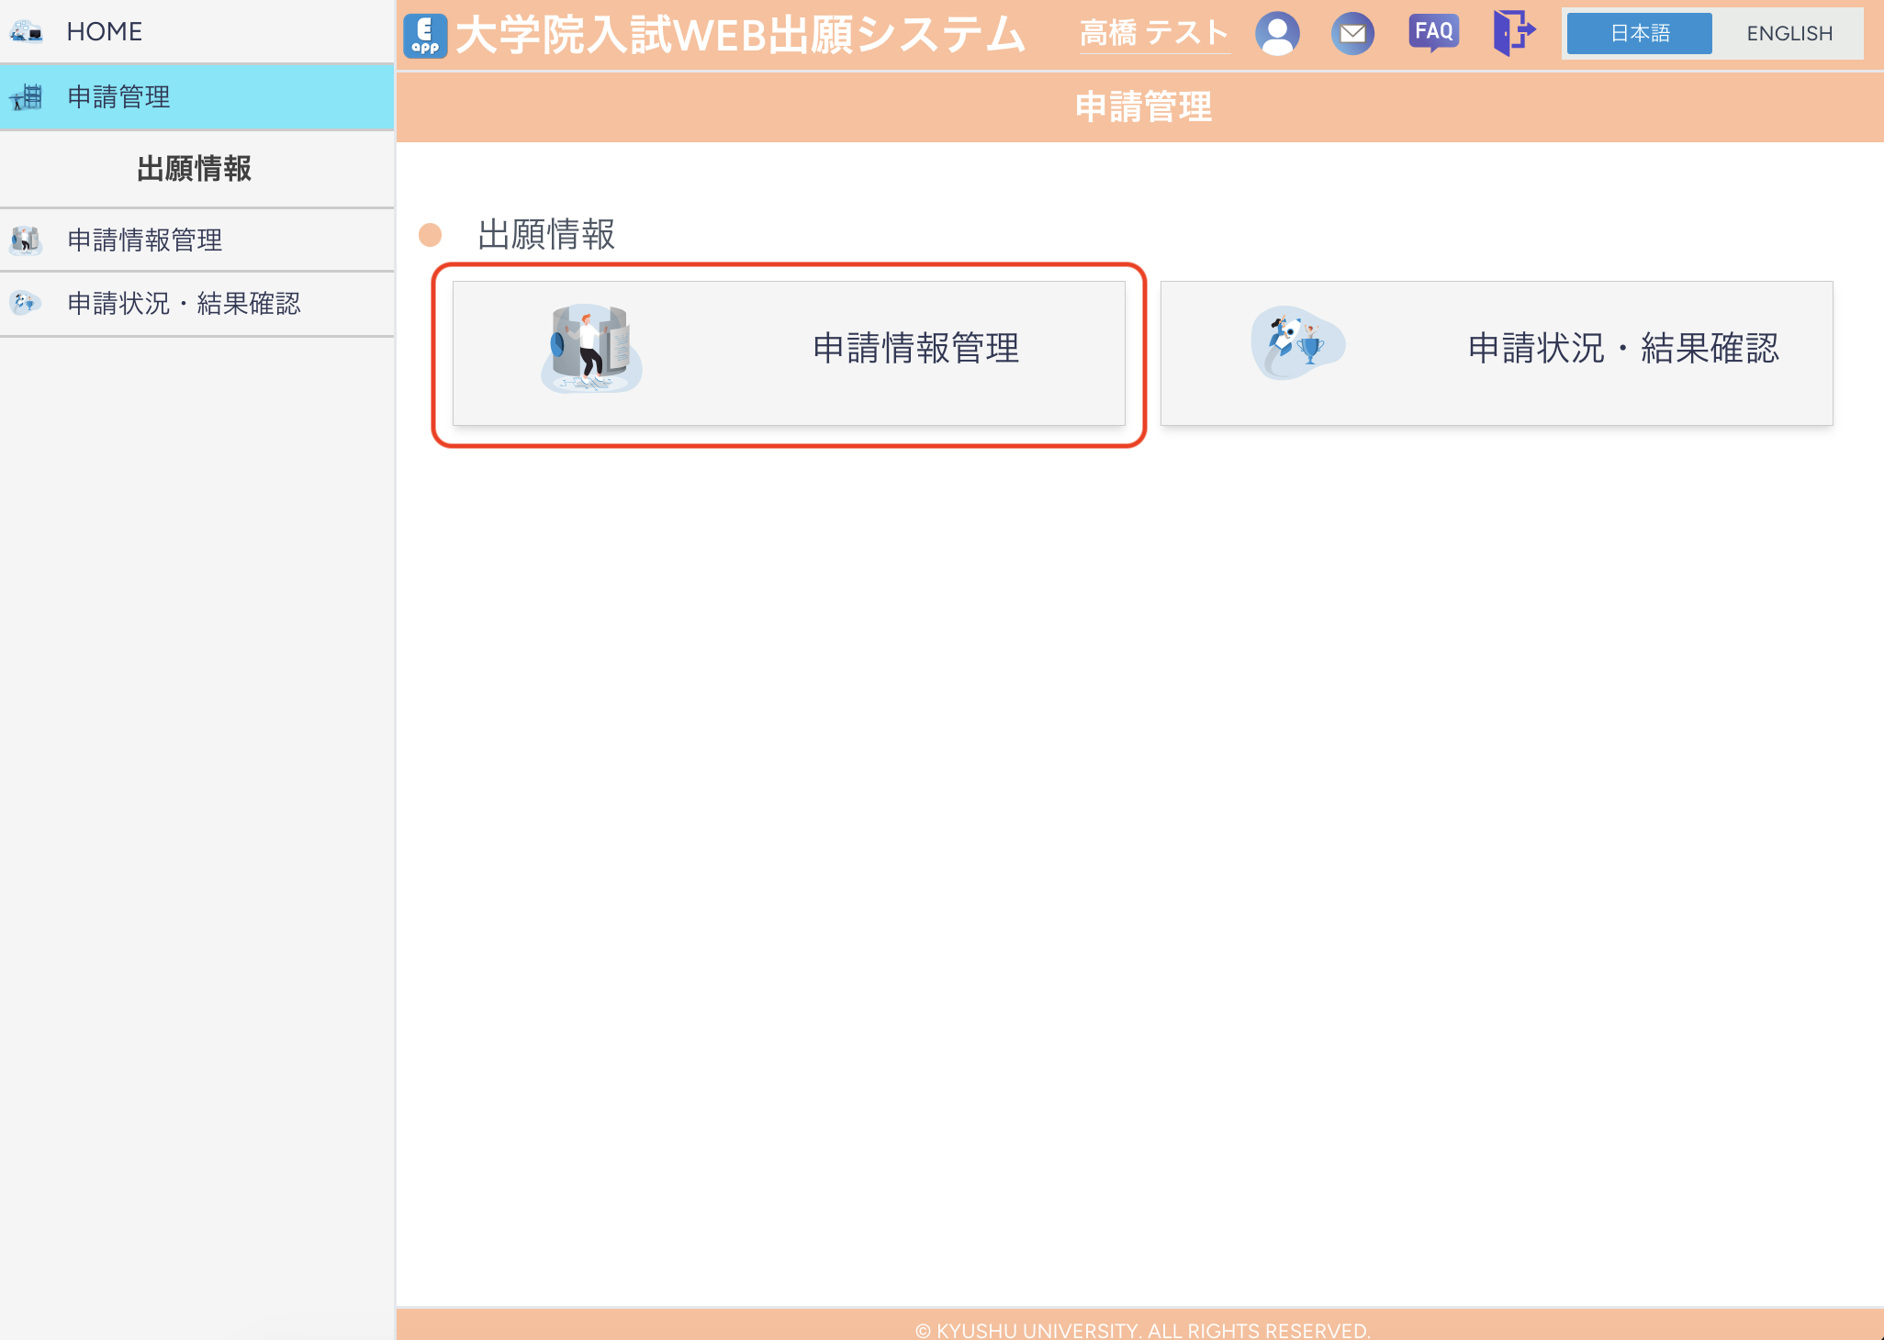The width and height of the screenshot is (1884, 1340).
Task: Keep 日本語 selected in the language switcher
Action: (x=1639, y=33)
